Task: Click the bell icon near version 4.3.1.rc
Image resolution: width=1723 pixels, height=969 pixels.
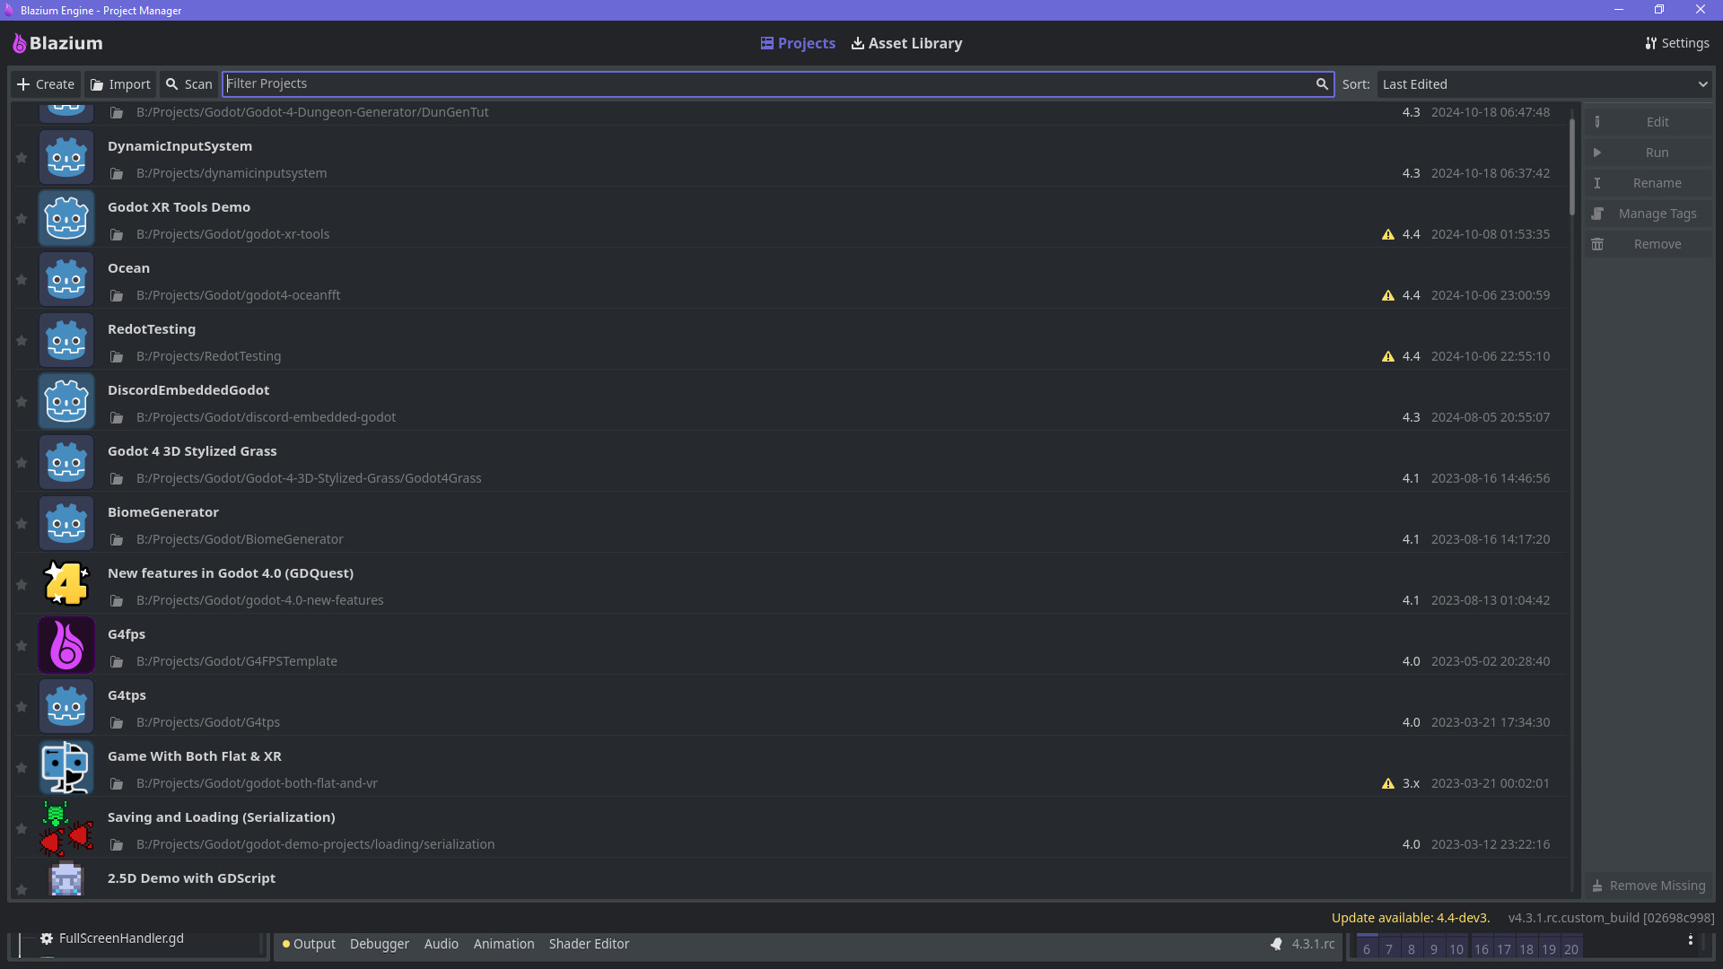Action: (1276, 944)
